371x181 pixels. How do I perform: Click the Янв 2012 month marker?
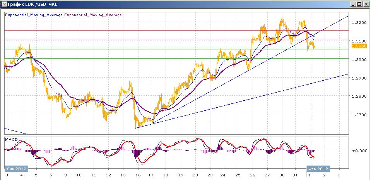click(x=16, y=169)
